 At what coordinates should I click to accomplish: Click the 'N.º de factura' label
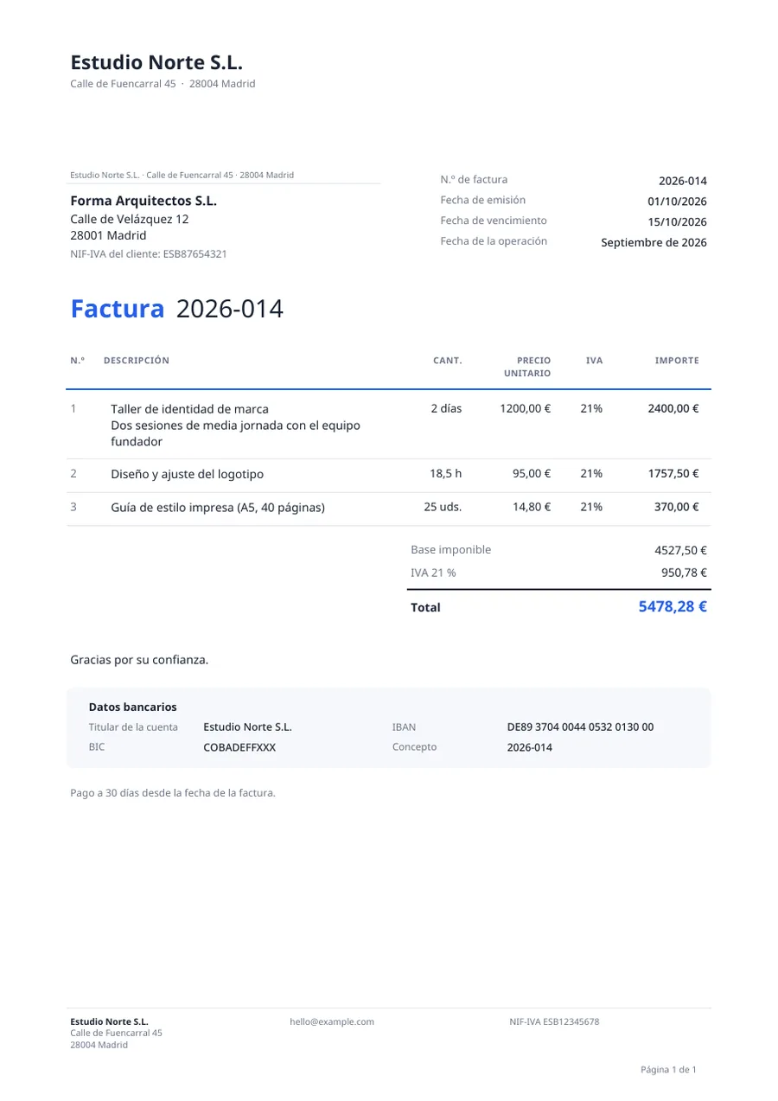pyautogui.click(x=474, y=180)
